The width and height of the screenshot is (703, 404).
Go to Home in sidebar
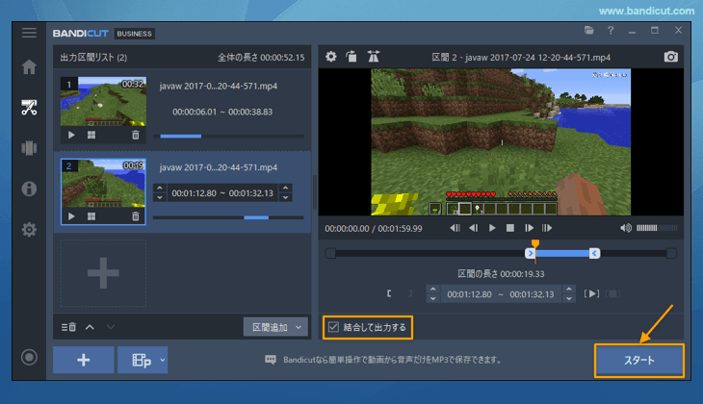tap(29, 66)
